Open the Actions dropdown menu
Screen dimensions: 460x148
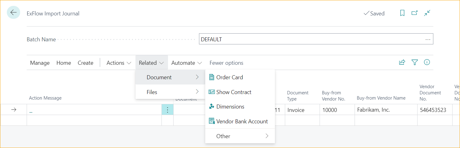(x=119, y=63)
